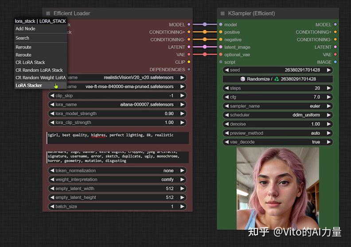Open scheduler ddim_uniform selector

pos(278,115)
